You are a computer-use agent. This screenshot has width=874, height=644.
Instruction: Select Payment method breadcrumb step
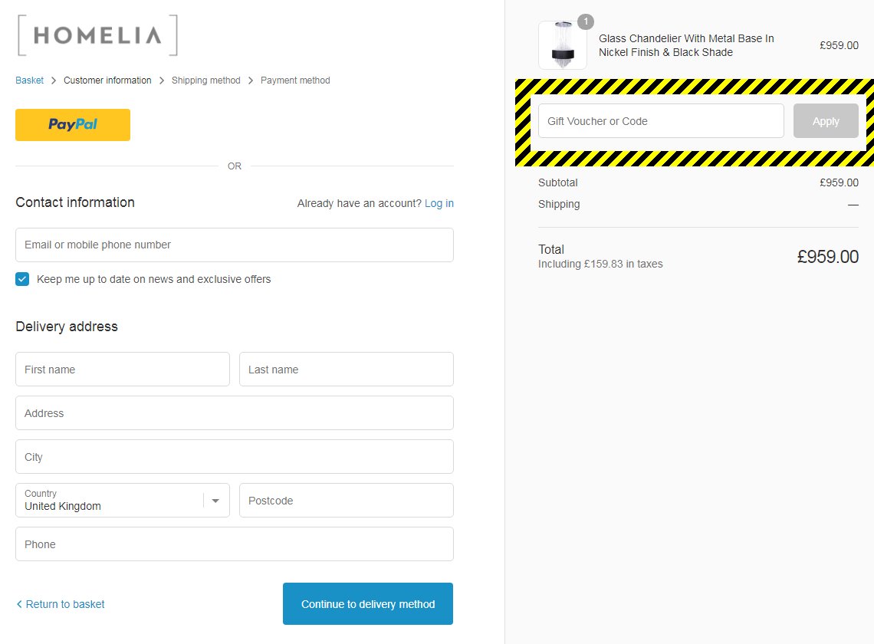coord(295,80)
